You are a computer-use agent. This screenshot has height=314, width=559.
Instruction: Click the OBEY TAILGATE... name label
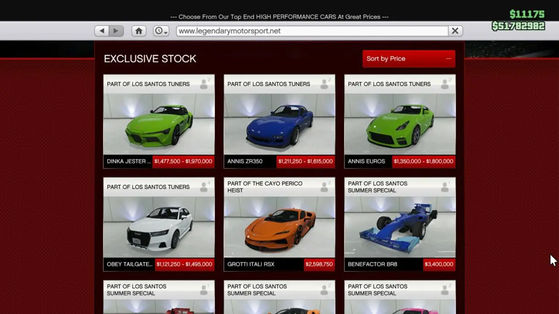(129, 264)
